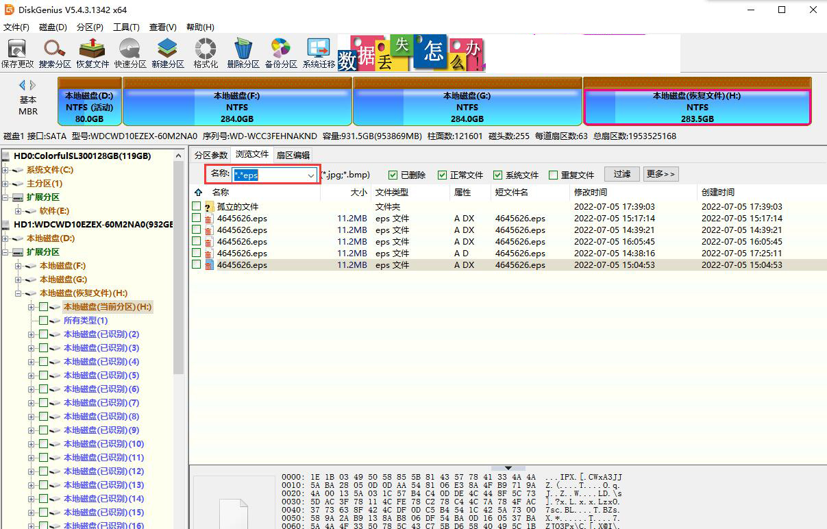The width and height of the screenshot is (827, 529).
Task: Switch to Sector Editor (扇区编辑) tab
Action: coord(293,156)
